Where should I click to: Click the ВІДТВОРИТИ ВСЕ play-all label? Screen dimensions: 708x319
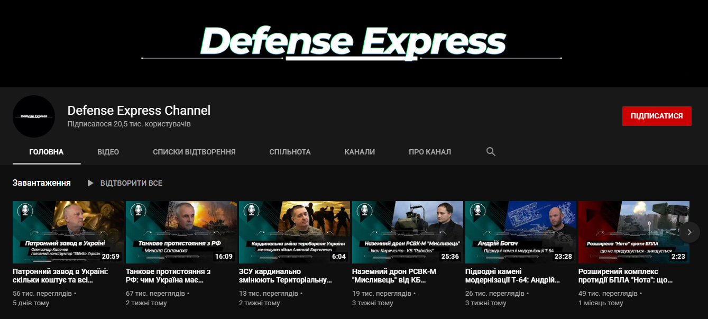click(x=131, y=183)
